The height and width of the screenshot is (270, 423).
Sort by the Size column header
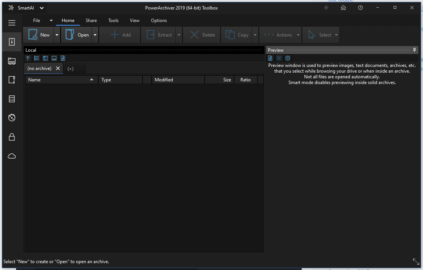click(x=220, y=80)
